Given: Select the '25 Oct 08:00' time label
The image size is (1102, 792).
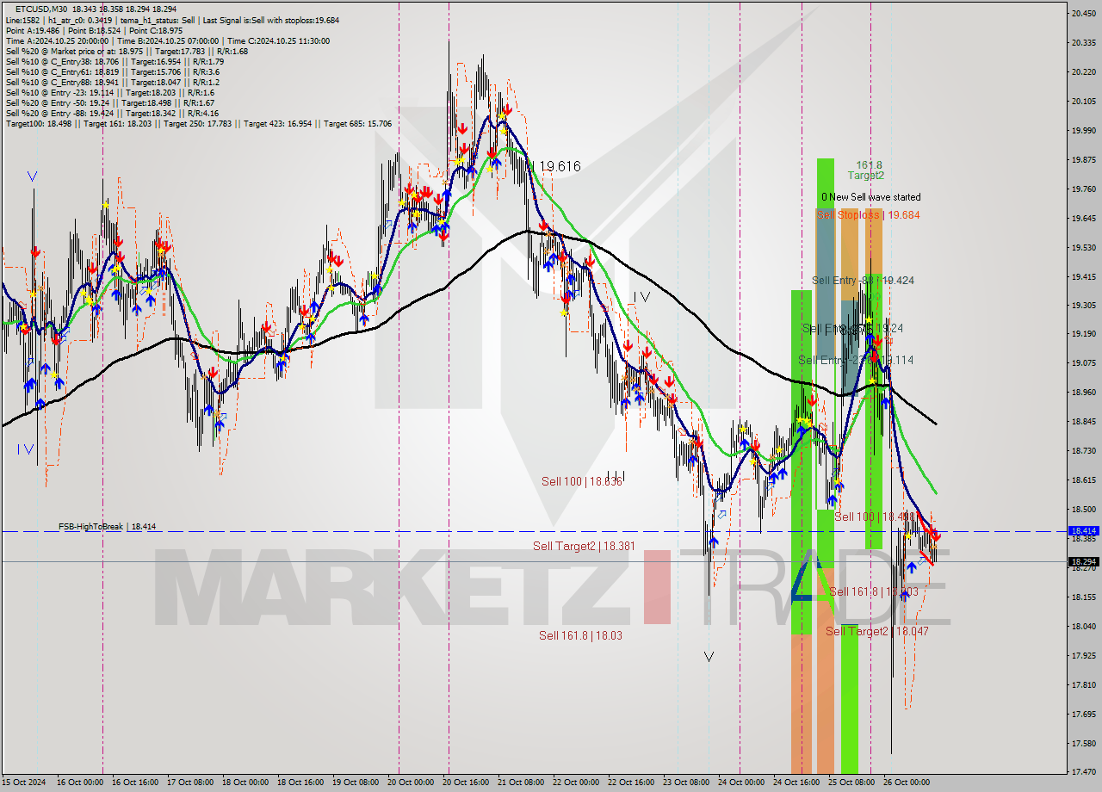Looking at the screenshot, I should pos(851,783).
